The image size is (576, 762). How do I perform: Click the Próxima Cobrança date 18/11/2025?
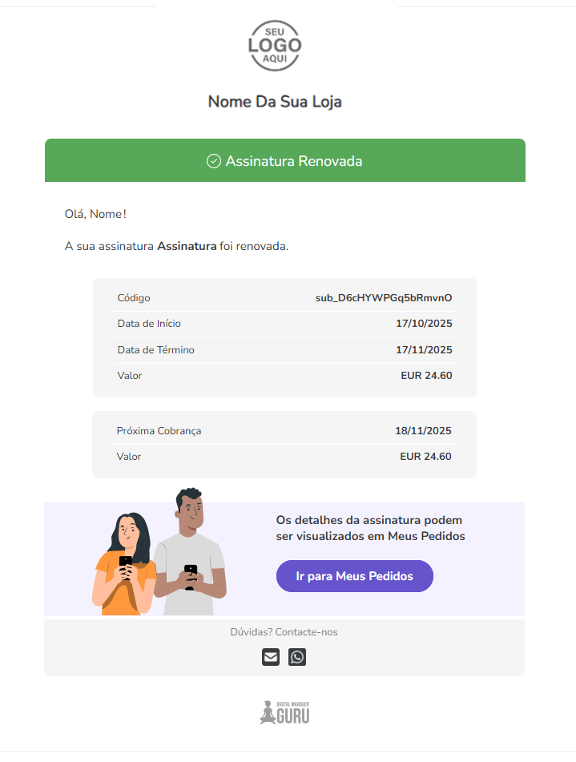click(x=425, y=430)
